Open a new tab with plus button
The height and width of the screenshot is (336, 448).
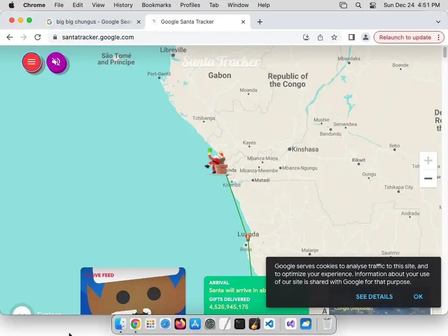click(x=260, y=22)
